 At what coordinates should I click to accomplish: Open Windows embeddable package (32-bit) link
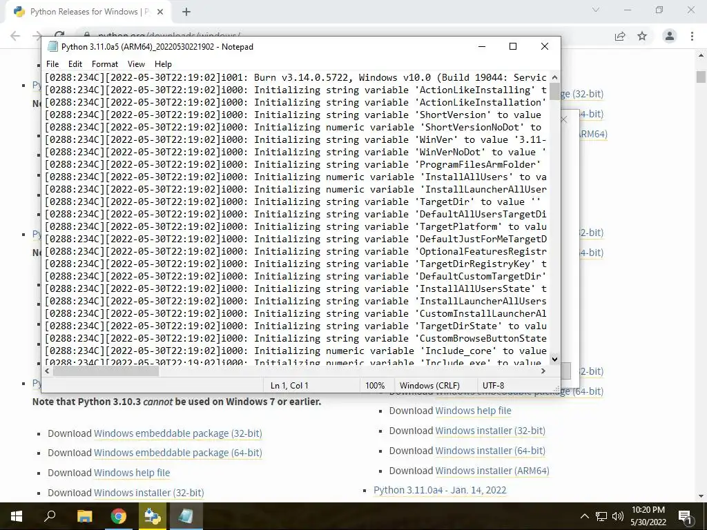point(177,433)
